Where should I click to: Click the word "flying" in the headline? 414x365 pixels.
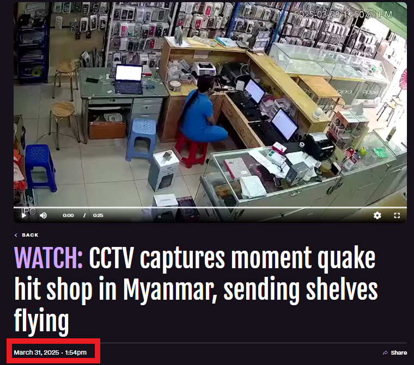(41, 321)
